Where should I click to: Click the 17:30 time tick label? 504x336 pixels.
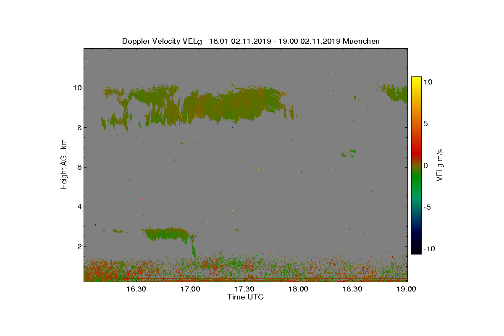[244, 289]
